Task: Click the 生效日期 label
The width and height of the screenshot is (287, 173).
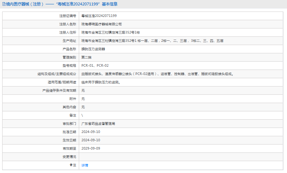Action: pyautogui.click(x=69, y=140)
